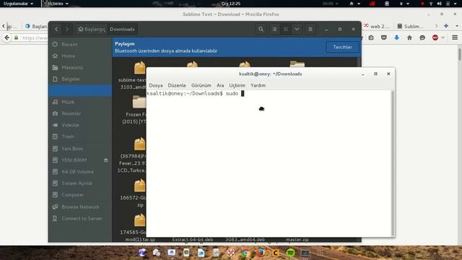Open Firefox list-all-tabs dropdown

pos(457,26)
